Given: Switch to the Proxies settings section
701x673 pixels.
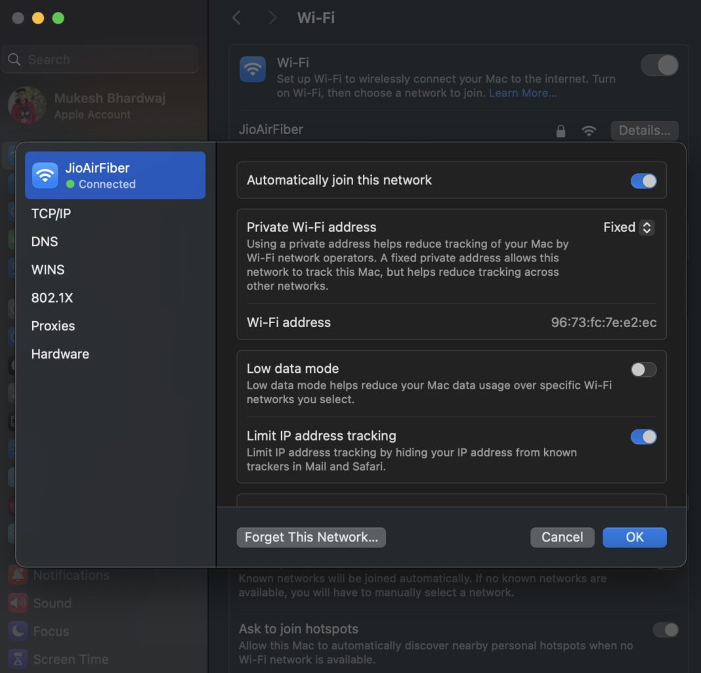Looking at the screenshot, I should (53, 326).
